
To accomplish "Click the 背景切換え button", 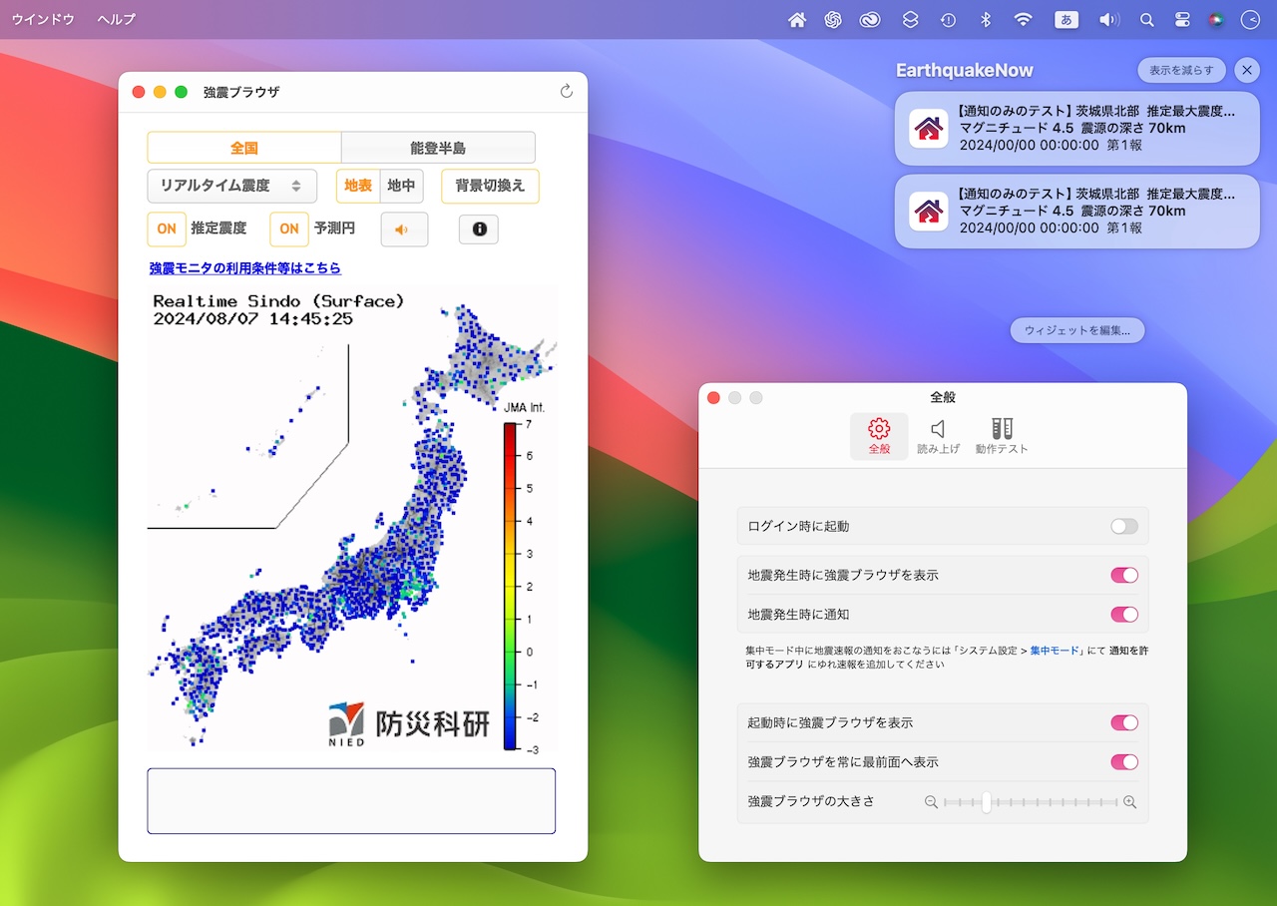I will (490, 186).
